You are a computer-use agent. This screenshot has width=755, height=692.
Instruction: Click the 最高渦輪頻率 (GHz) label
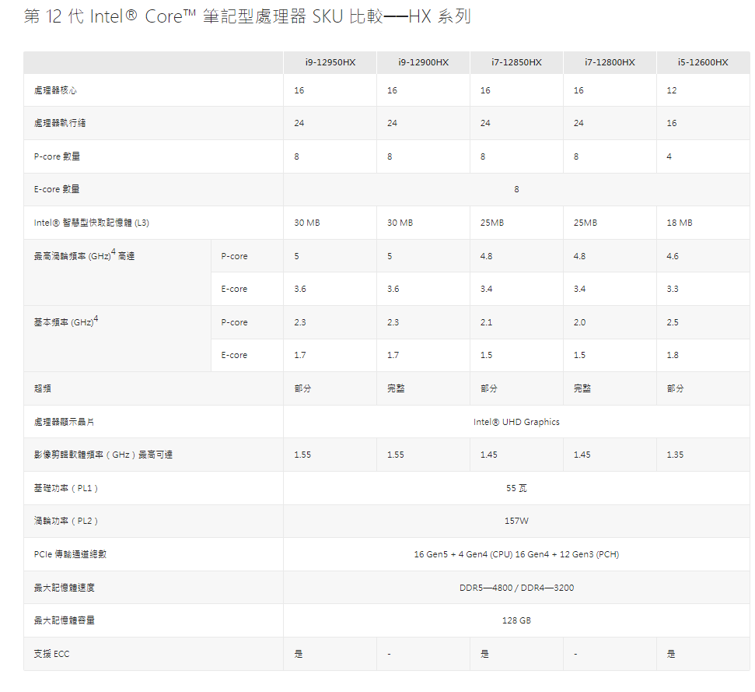pyautogui.click(x=84, y=255)
